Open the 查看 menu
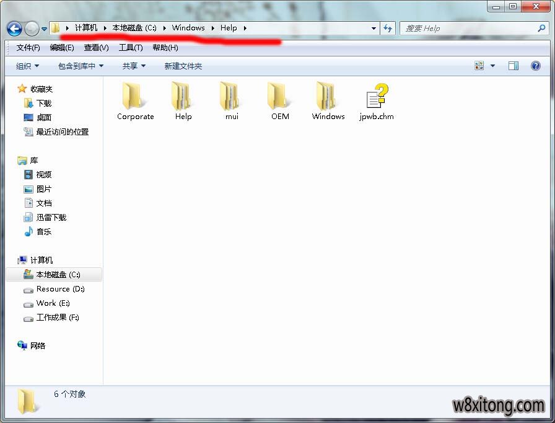Image resolution: width=555 pixels, height=423 pixels. click(x=96, y=47)
